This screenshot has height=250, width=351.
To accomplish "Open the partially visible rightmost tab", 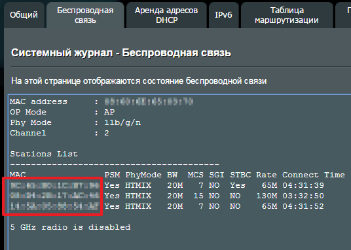I will pos(343,15).
